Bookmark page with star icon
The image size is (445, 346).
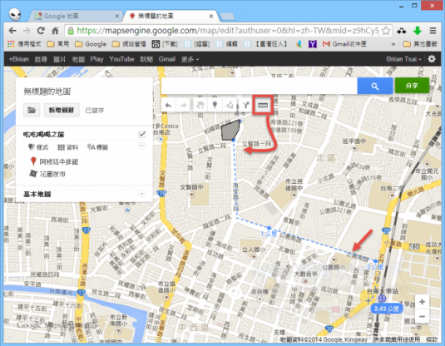(x=386, y=31)
